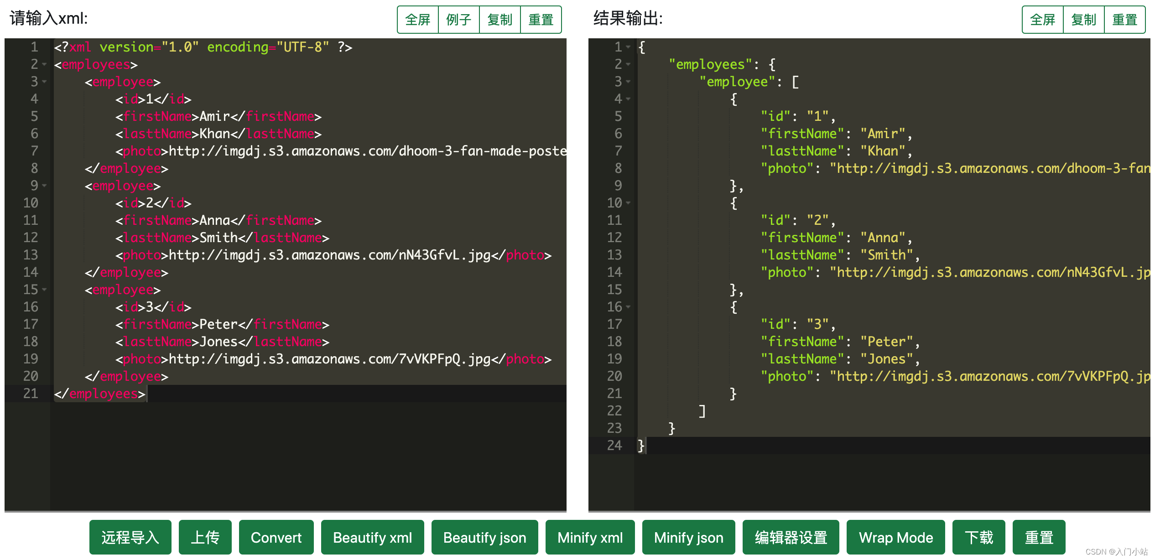
Task: Click "employees" key in JSON output
Action: tap(710, 64)
